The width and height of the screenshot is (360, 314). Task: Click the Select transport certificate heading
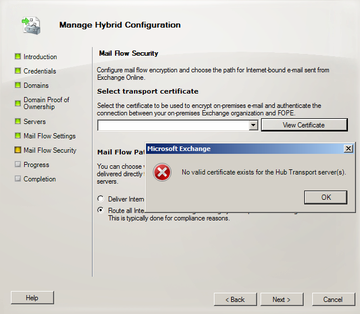(148, 91)
